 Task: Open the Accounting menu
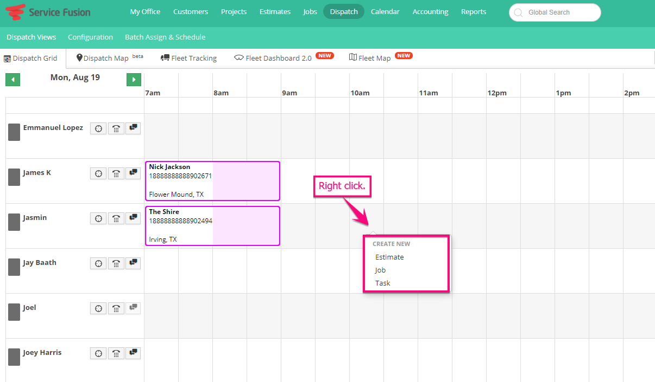pyautogui.click(x=430, y=12)
